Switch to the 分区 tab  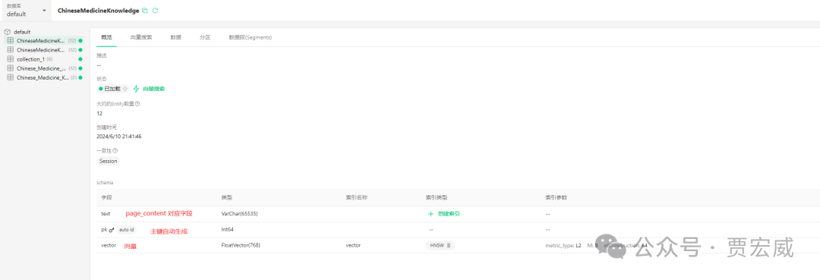[205, 38]
